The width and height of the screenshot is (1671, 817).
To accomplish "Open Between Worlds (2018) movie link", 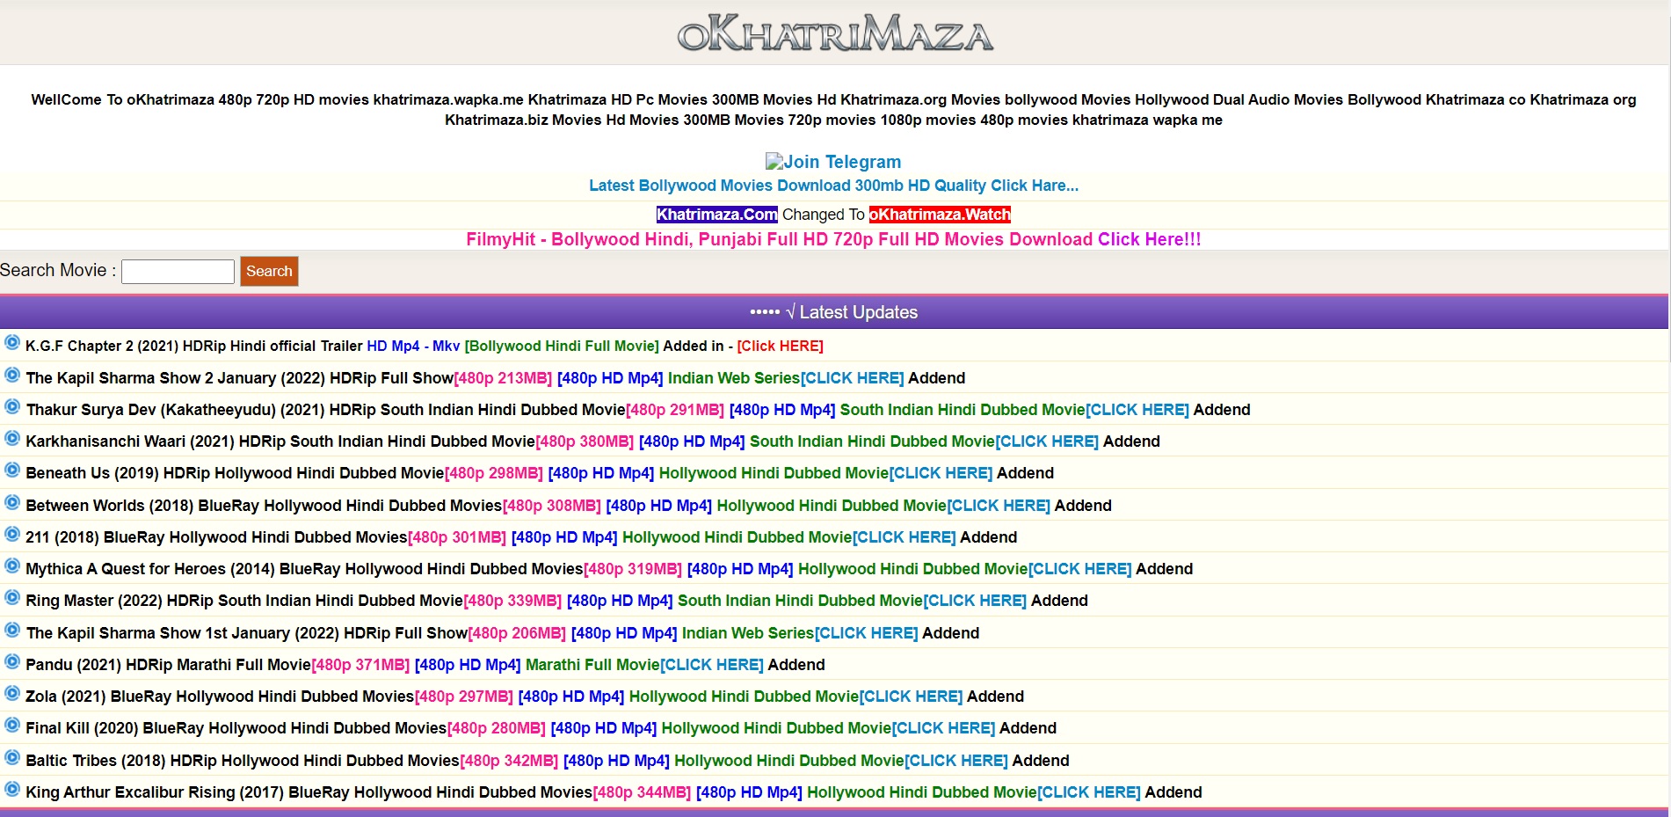I will (x=264, y=506).
